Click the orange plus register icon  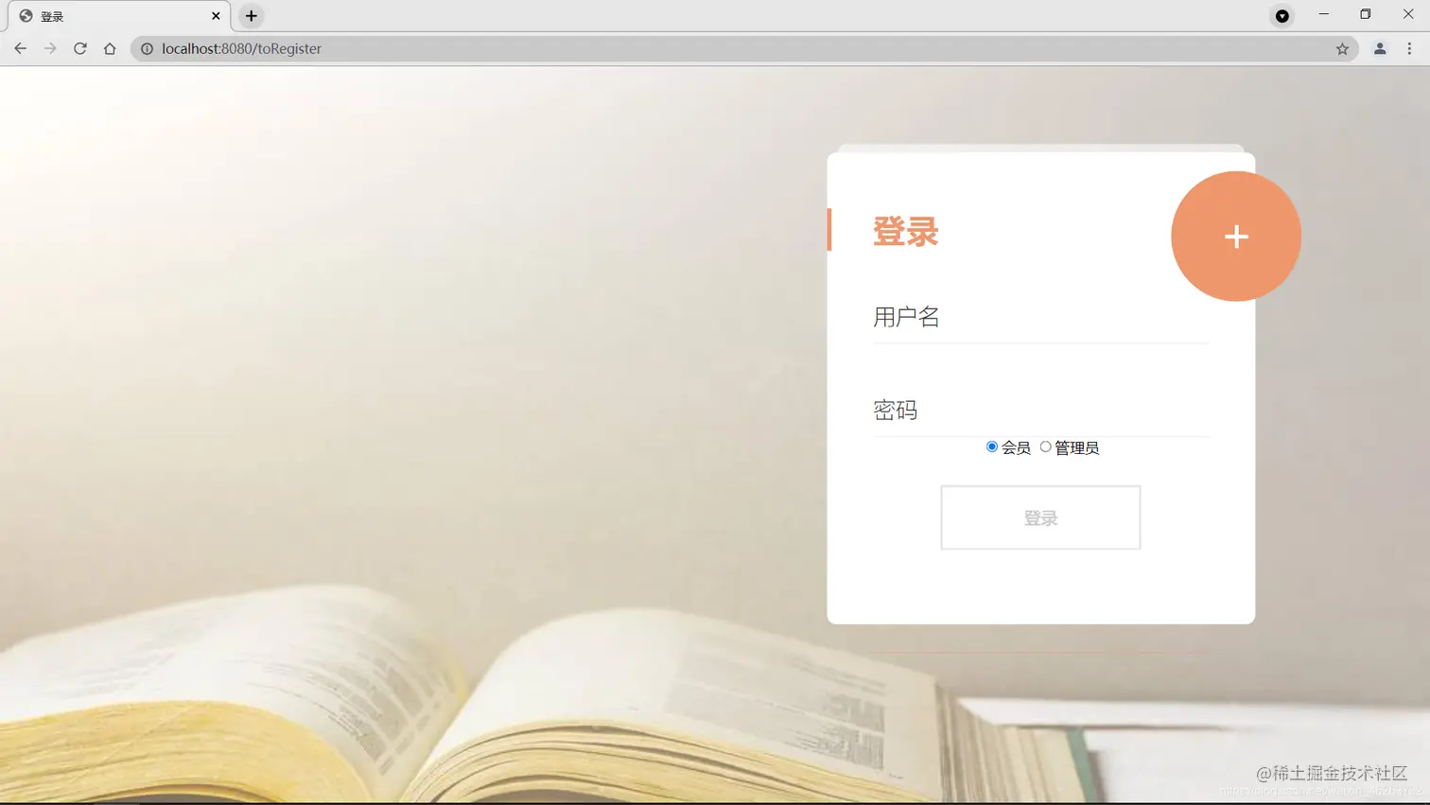click(1235, 236)
